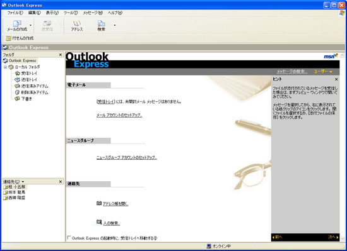Click the 受信トレイ link in the mail section

pos(106,102)
